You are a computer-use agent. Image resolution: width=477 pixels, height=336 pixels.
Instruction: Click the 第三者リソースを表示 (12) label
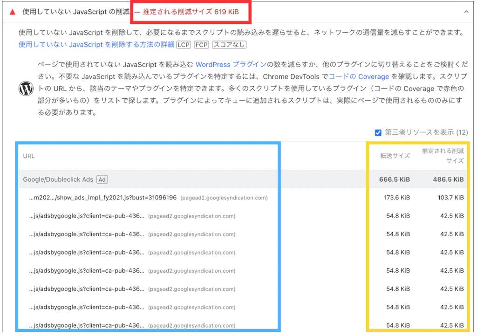426,132
